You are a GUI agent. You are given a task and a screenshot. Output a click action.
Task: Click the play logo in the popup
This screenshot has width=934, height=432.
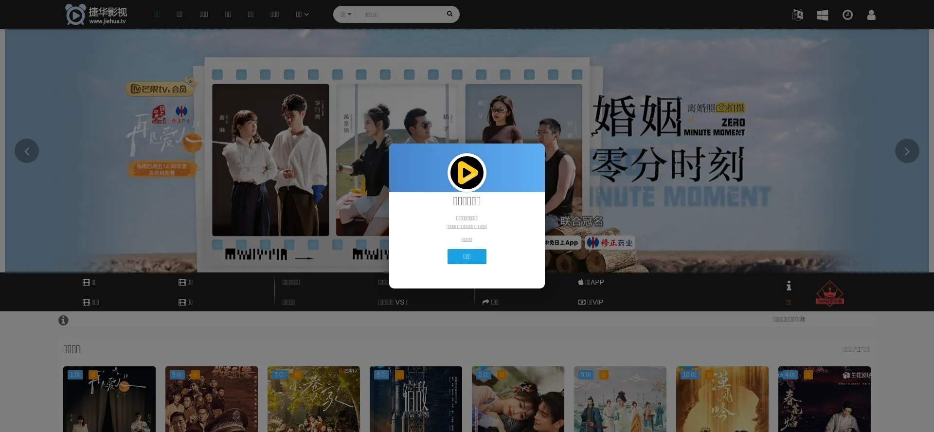(467, 173)
